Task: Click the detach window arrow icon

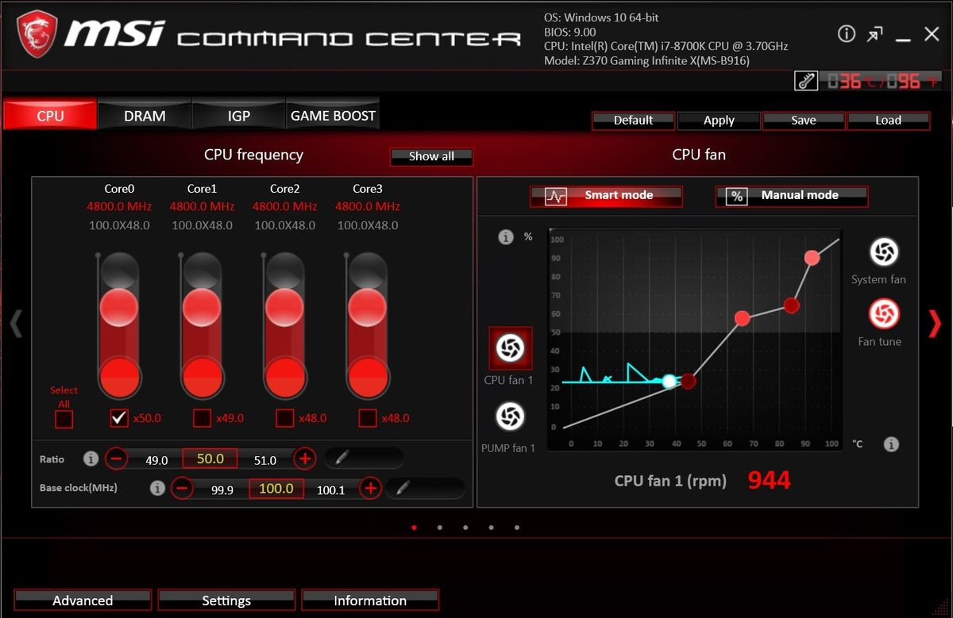Action: coord(874,34)
